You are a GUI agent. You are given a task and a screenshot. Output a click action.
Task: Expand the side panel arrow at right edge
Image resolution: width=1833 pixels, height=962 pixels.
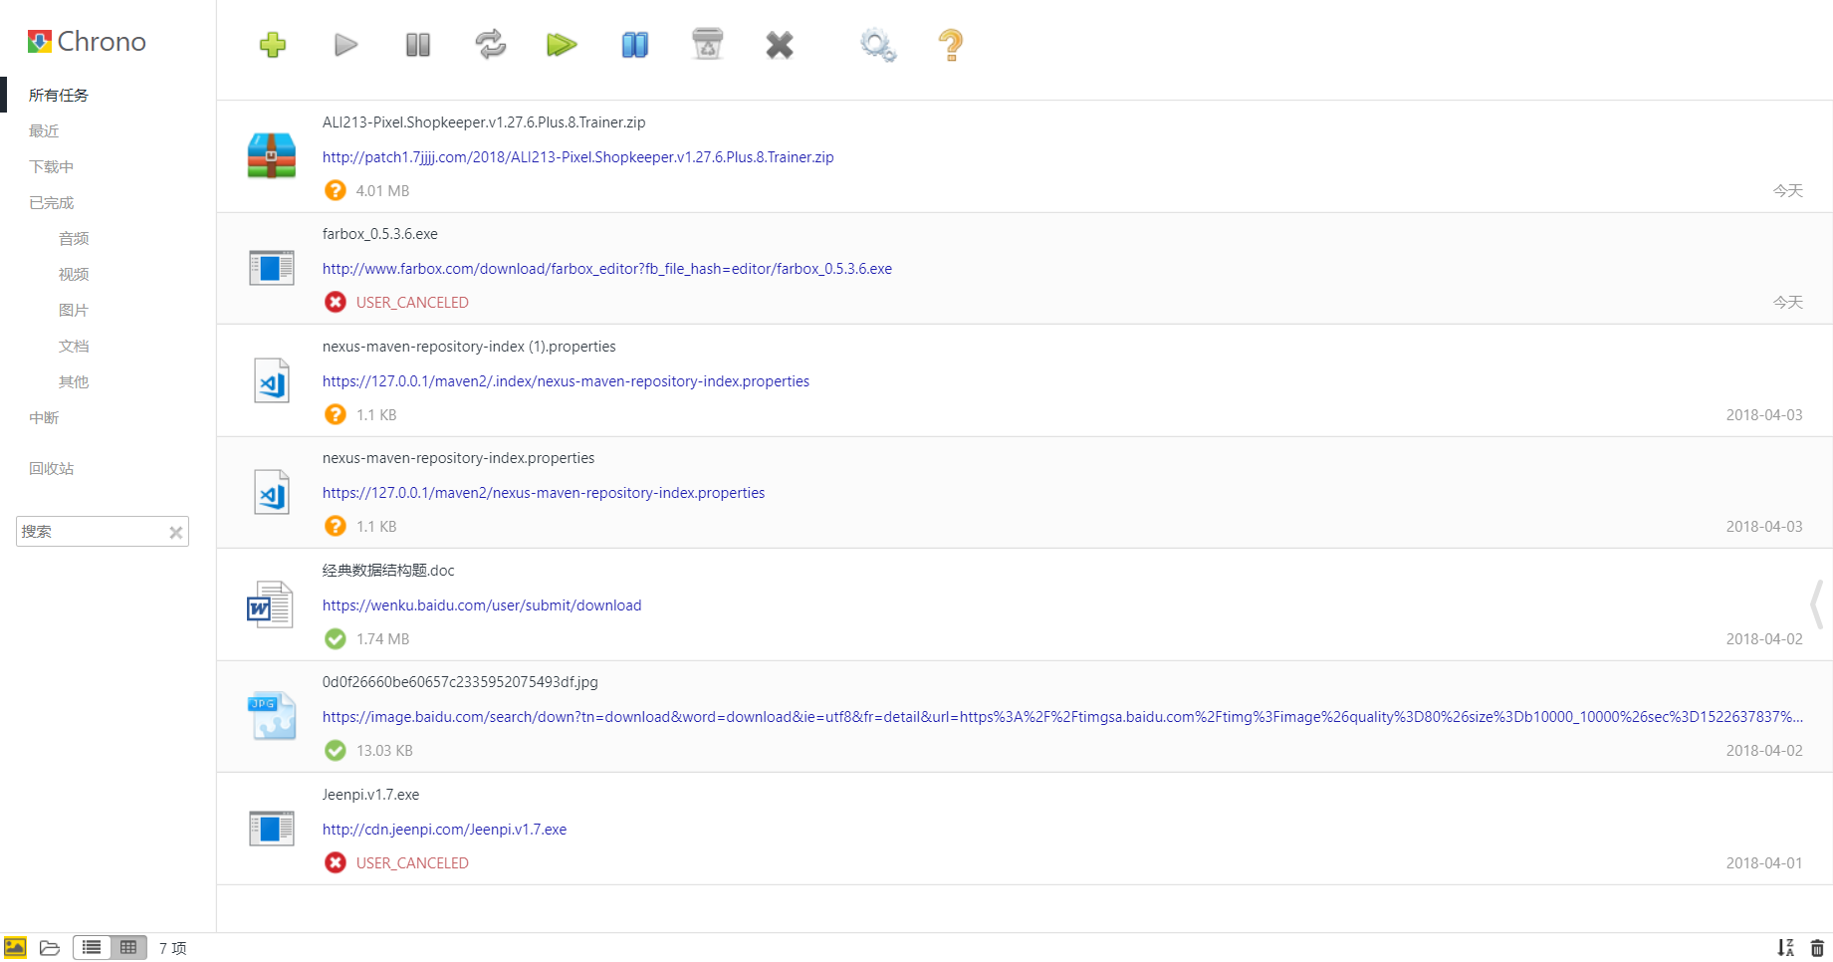1817,604
